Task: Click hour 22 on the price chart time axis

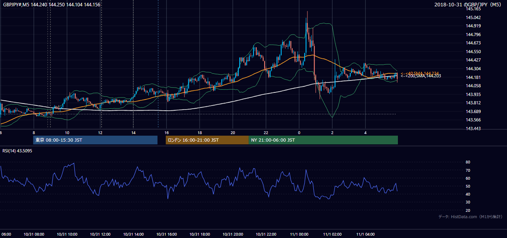Action: coord(266,132)
